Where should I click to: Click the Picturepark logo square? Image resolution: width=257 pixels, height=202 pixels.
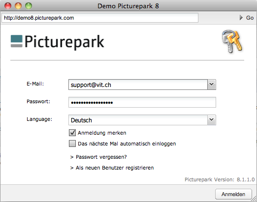pyautogui.click(x=17, y=41)
